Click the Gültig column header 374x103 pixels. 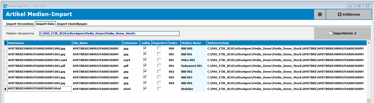coord(146,43)
